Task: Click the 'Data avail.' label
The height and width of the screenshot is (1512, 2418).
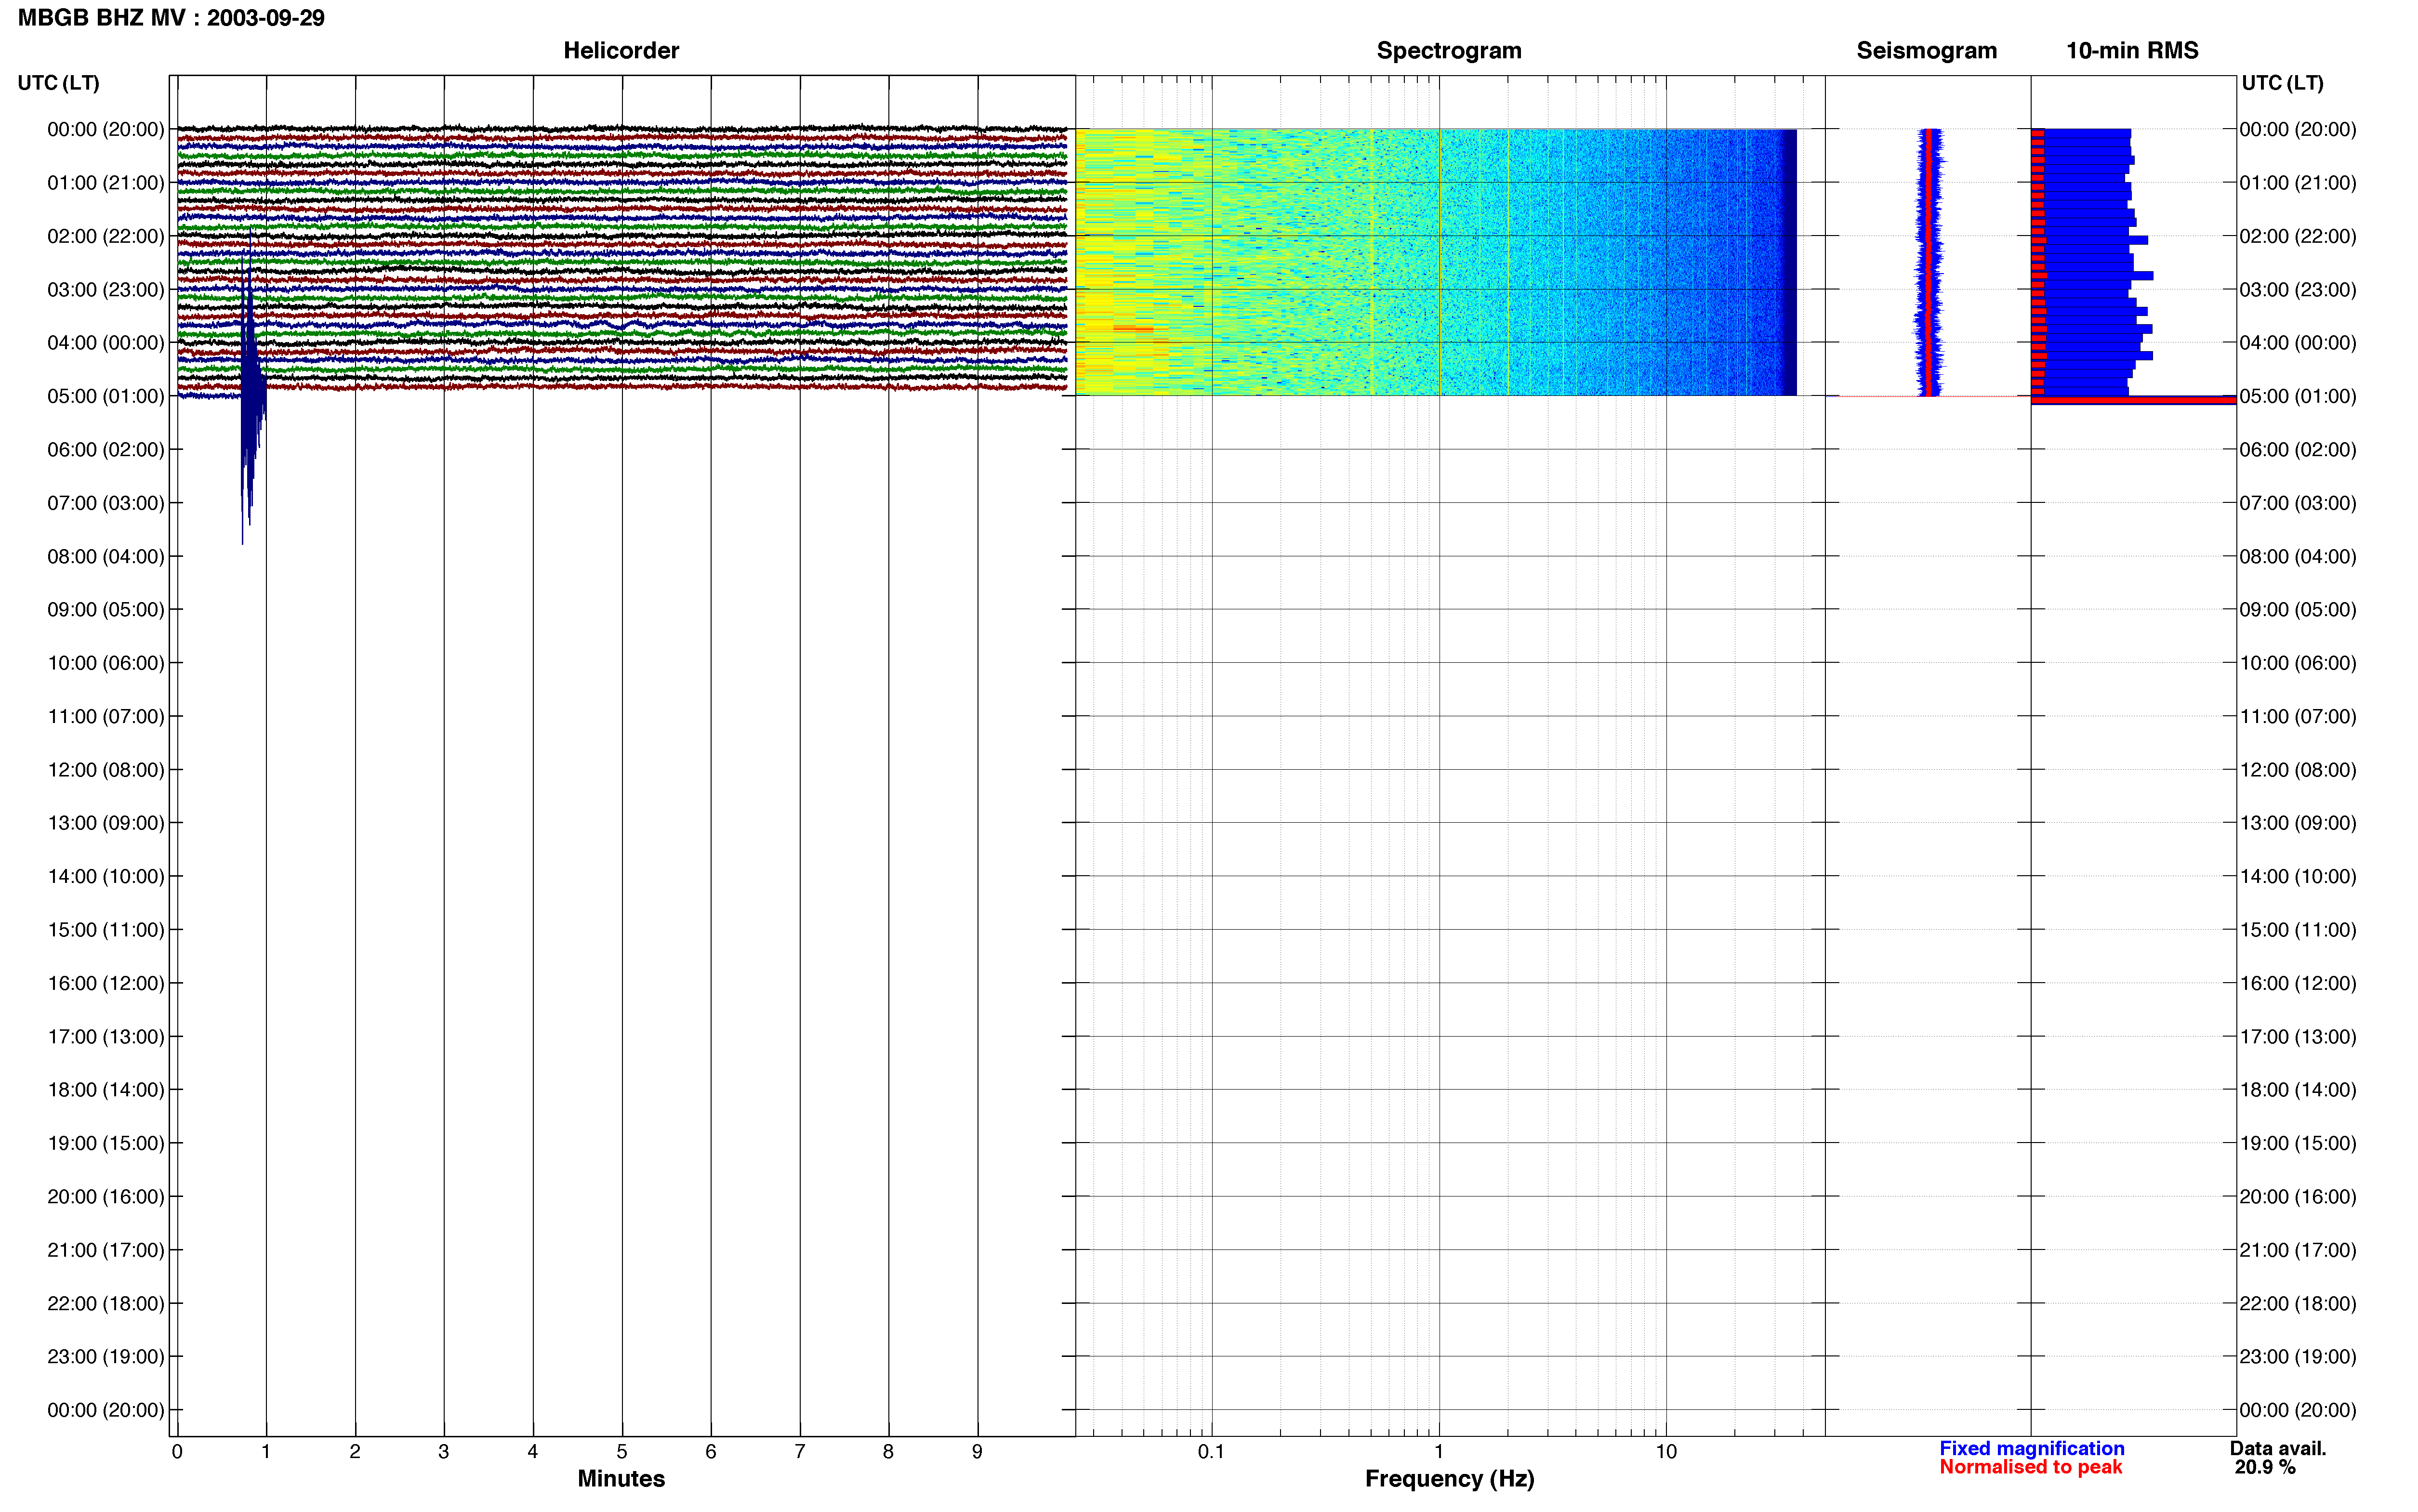Action: (x=2278, y=1448)
